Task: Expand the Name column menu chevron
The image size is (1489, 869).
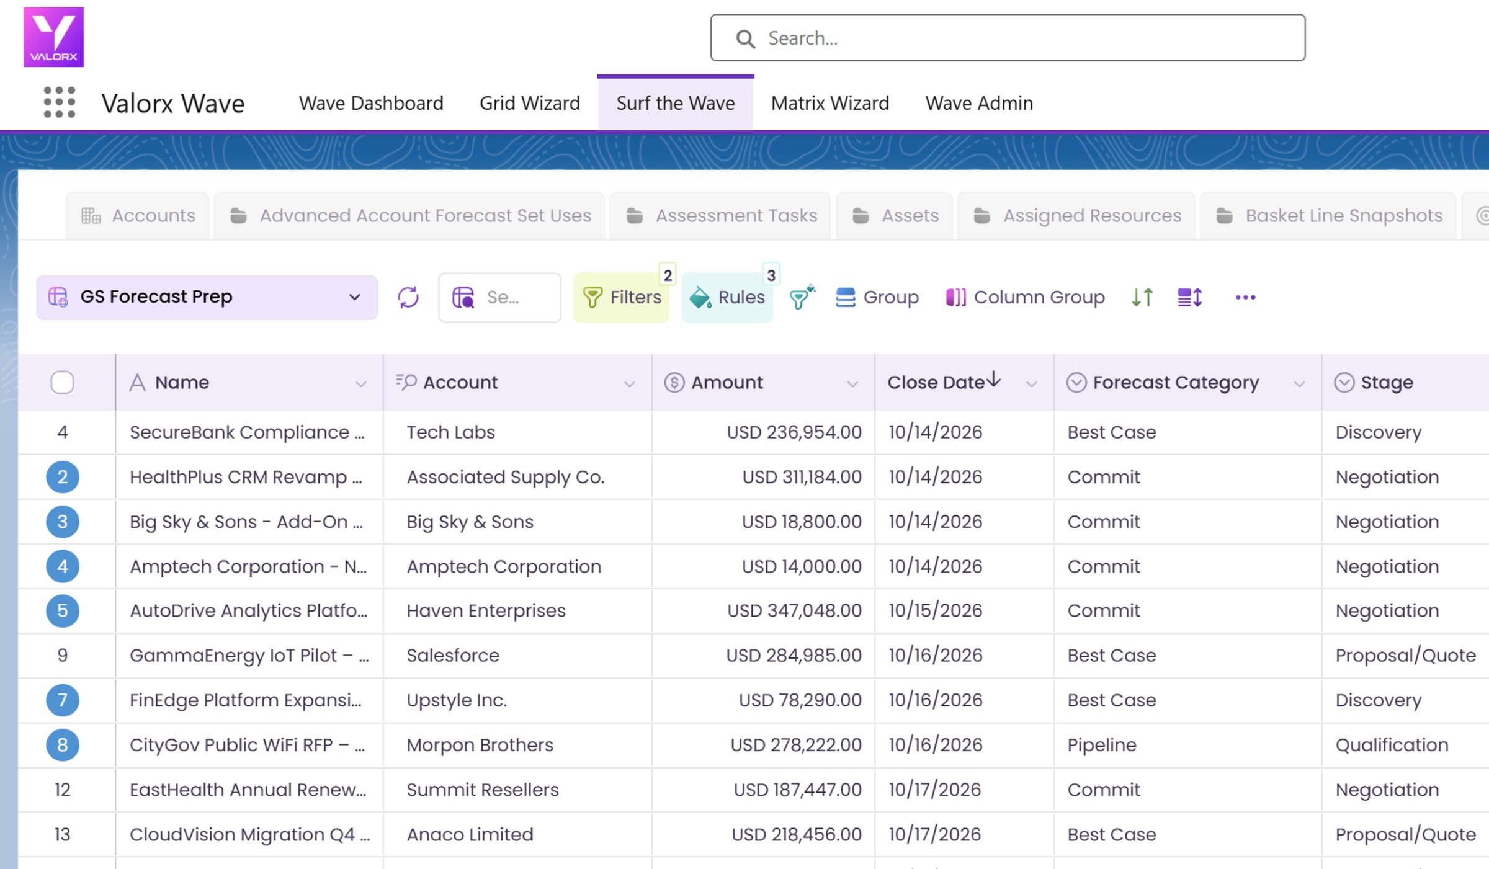Action: tap(361, 385)
